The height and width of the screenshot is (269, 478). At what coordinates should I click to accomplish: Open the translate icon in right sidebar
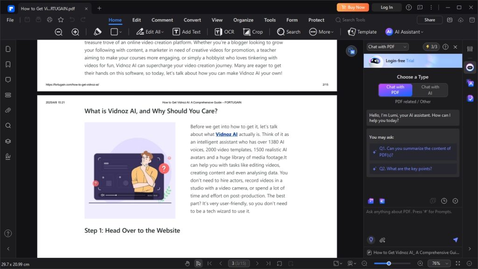pos(470,83)
